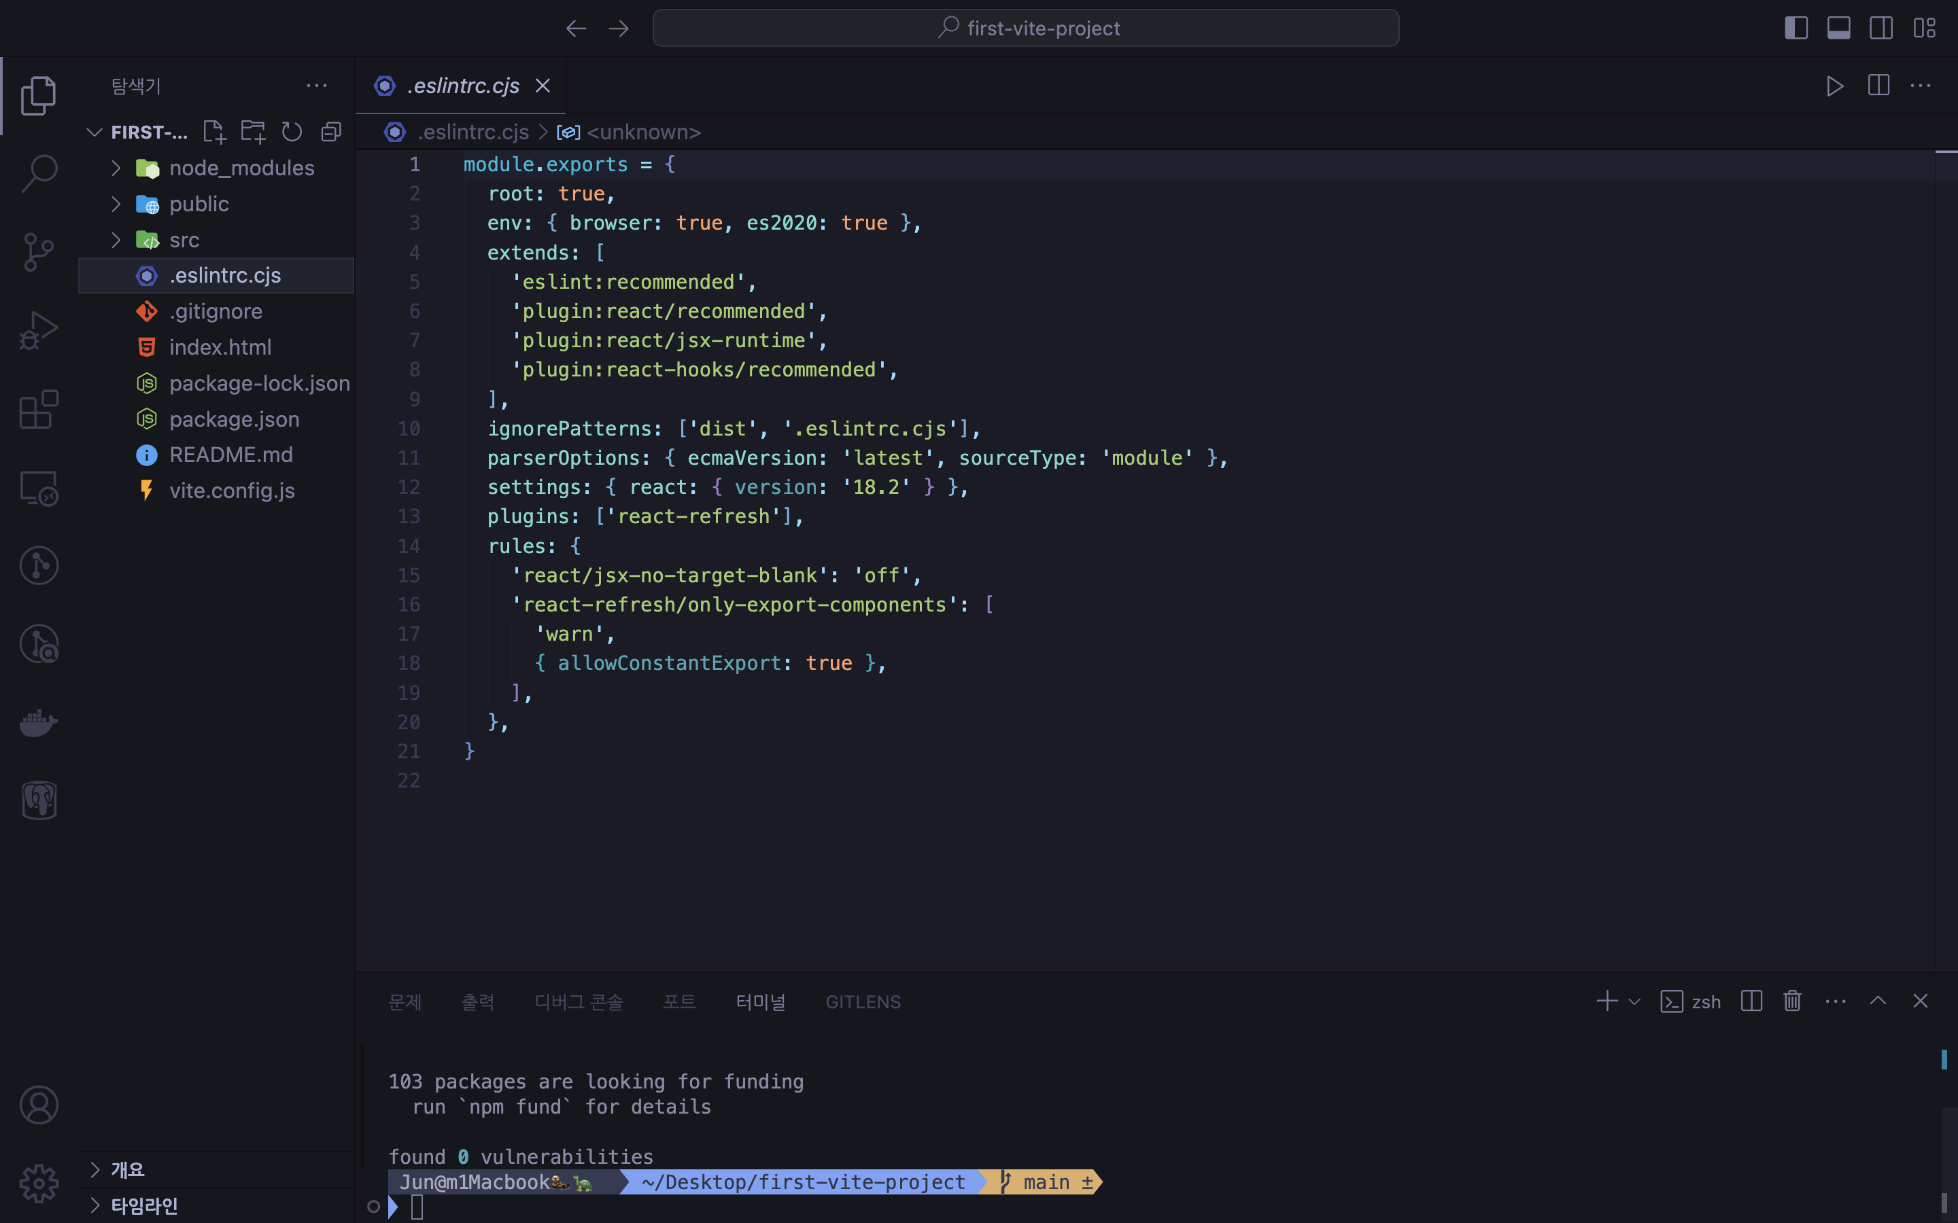Open the new terminal launch profile dropdown
Screen dimensions: 1958x1223
(1634, 1002)
